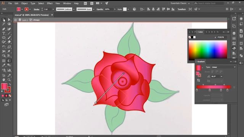Click large Fill swatch in toolbox
Image resolution: width=244 pixels, height=137 pixels.
click(x=4, y=86)
